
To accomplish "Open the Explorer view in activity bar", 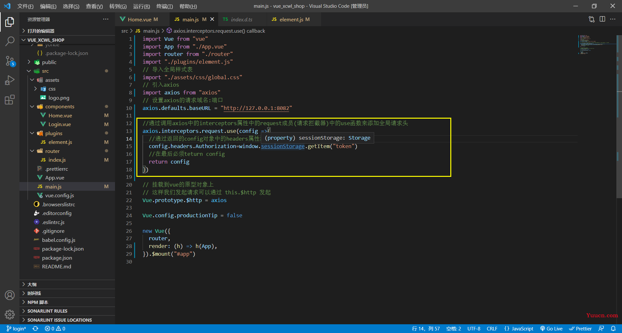I will 10,22.
